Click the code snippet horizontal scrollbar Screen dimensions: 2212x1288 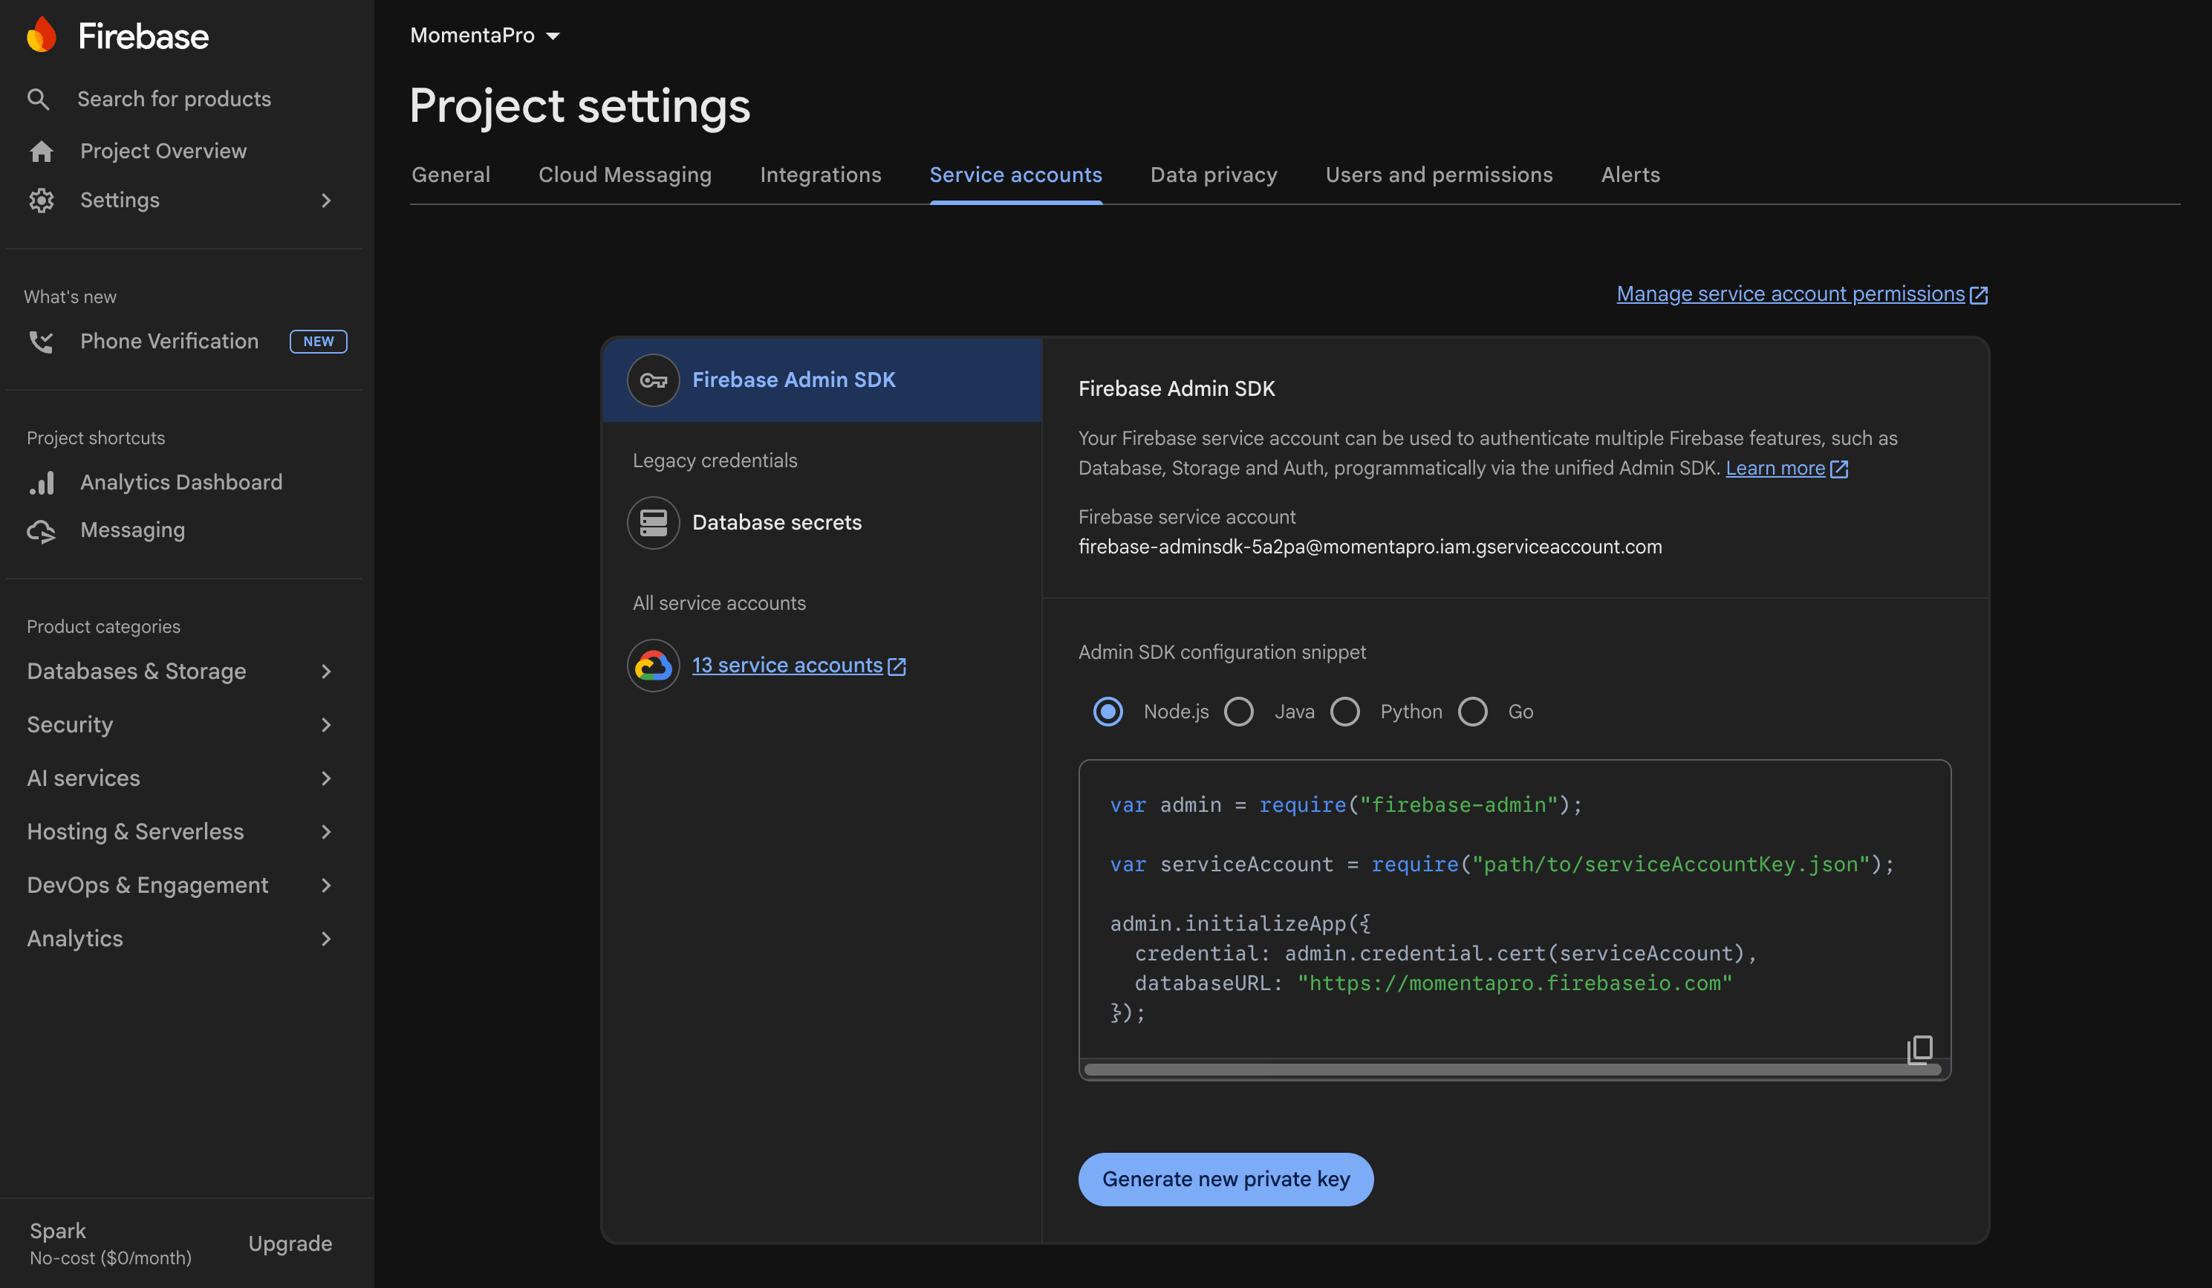click(x=1512, y=1070)
